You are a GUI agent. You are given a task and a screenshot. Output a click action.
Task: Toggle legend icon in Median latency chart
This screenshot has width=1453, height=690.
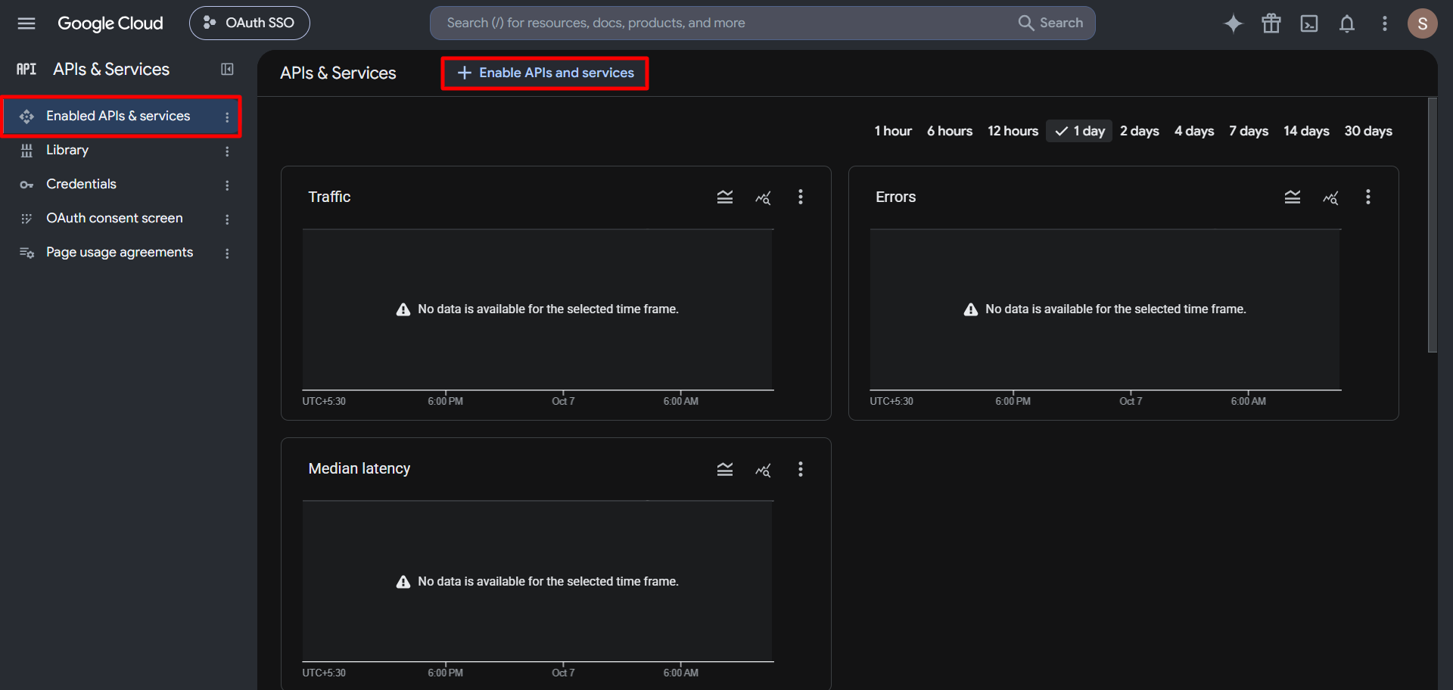pos(725,469)
